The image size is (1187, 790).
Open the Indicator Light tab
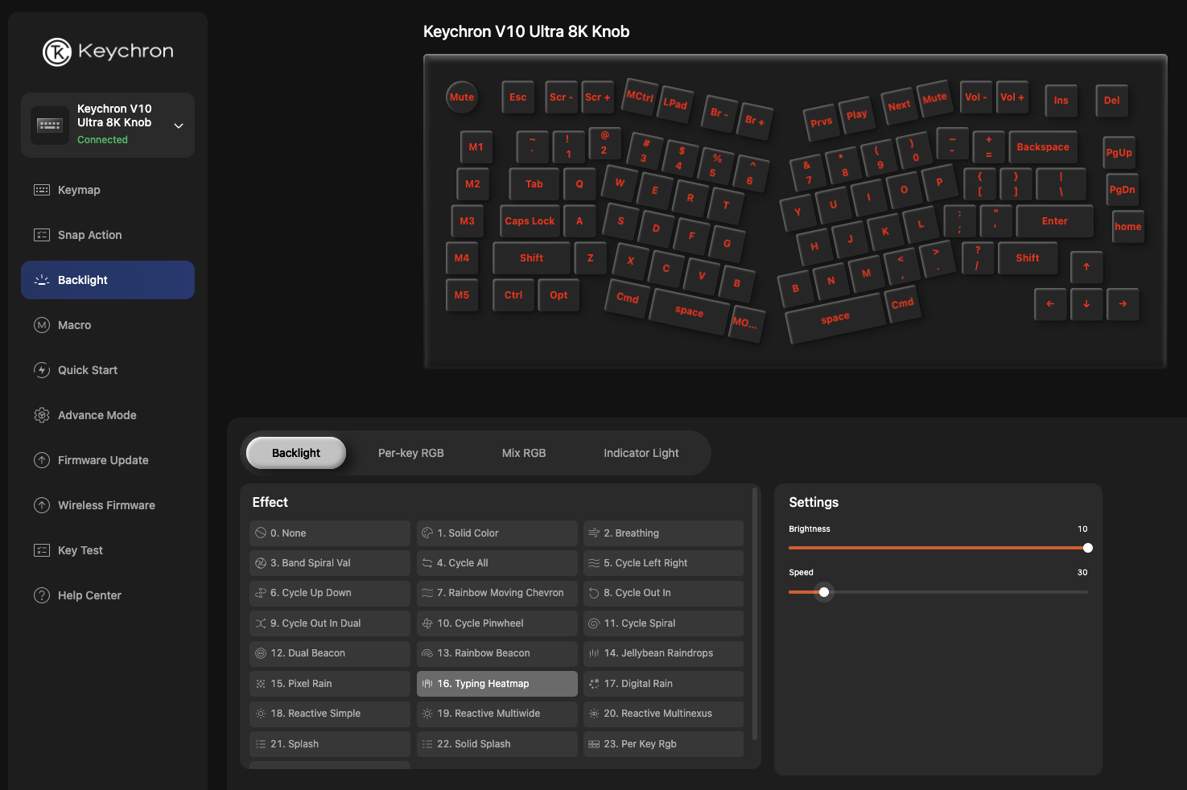tap(641, 453)
